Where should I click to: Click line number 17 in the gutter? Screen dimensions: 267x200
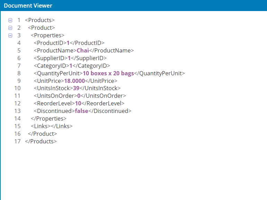tap(17, 141)
